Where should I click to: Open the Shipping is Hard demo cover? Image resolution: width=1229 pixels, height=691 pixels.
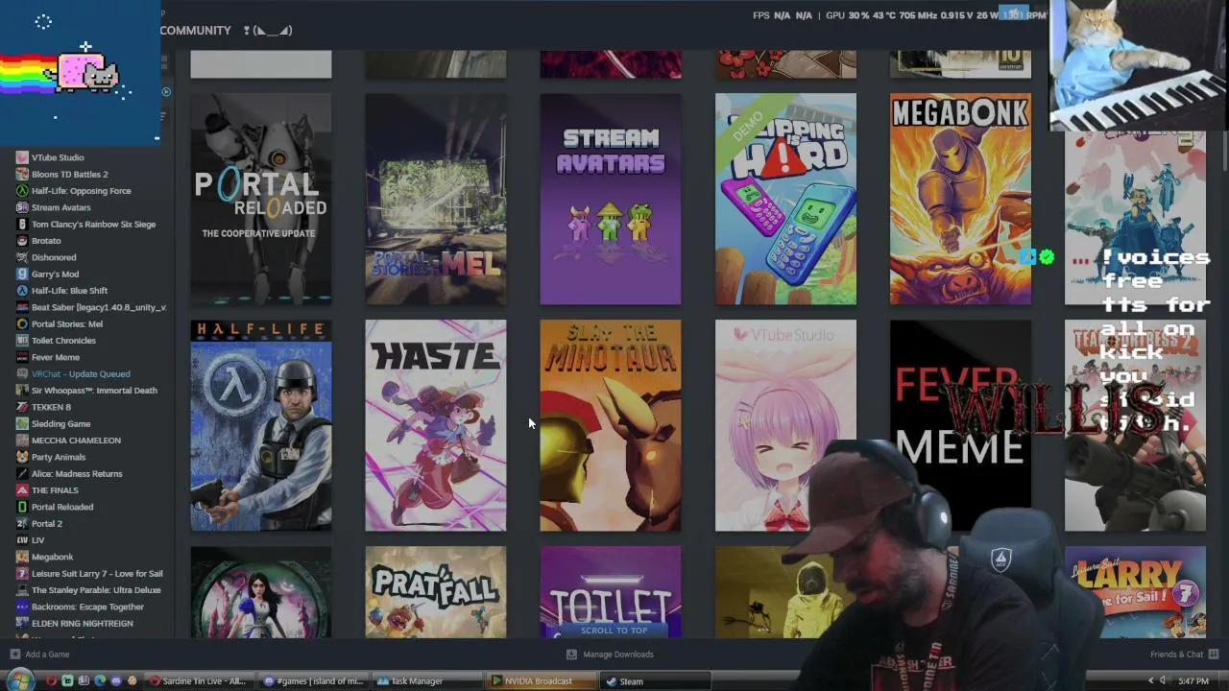click(x=785, y=199)
